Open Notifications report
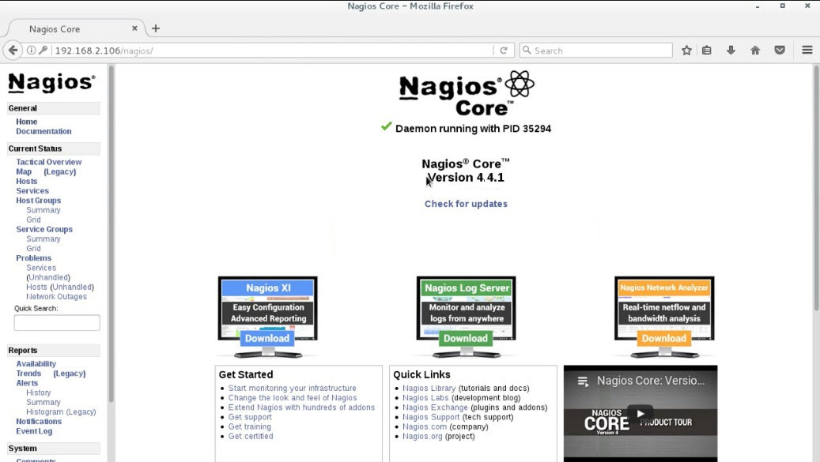This screenshot has width=820, height=462. point(39,421)
